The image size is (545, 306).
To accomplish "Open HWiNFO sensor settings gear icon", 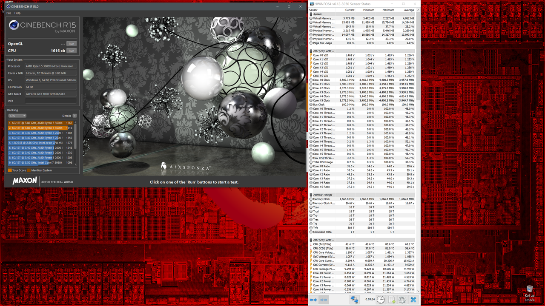I will (402, 300).
